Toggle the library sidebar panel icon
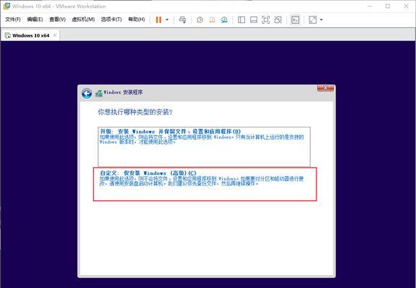The height and width of the screenshot is (288, 416). pyautogui.click(x=242, y=19)
